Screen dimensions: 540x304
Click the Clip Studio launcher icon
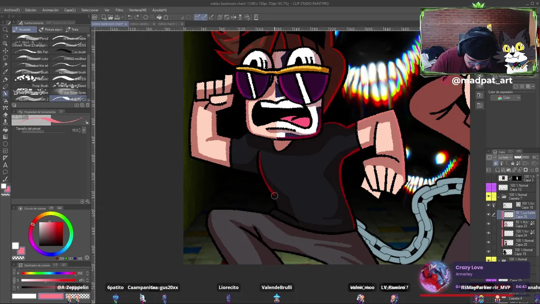(x=94, y=17)
